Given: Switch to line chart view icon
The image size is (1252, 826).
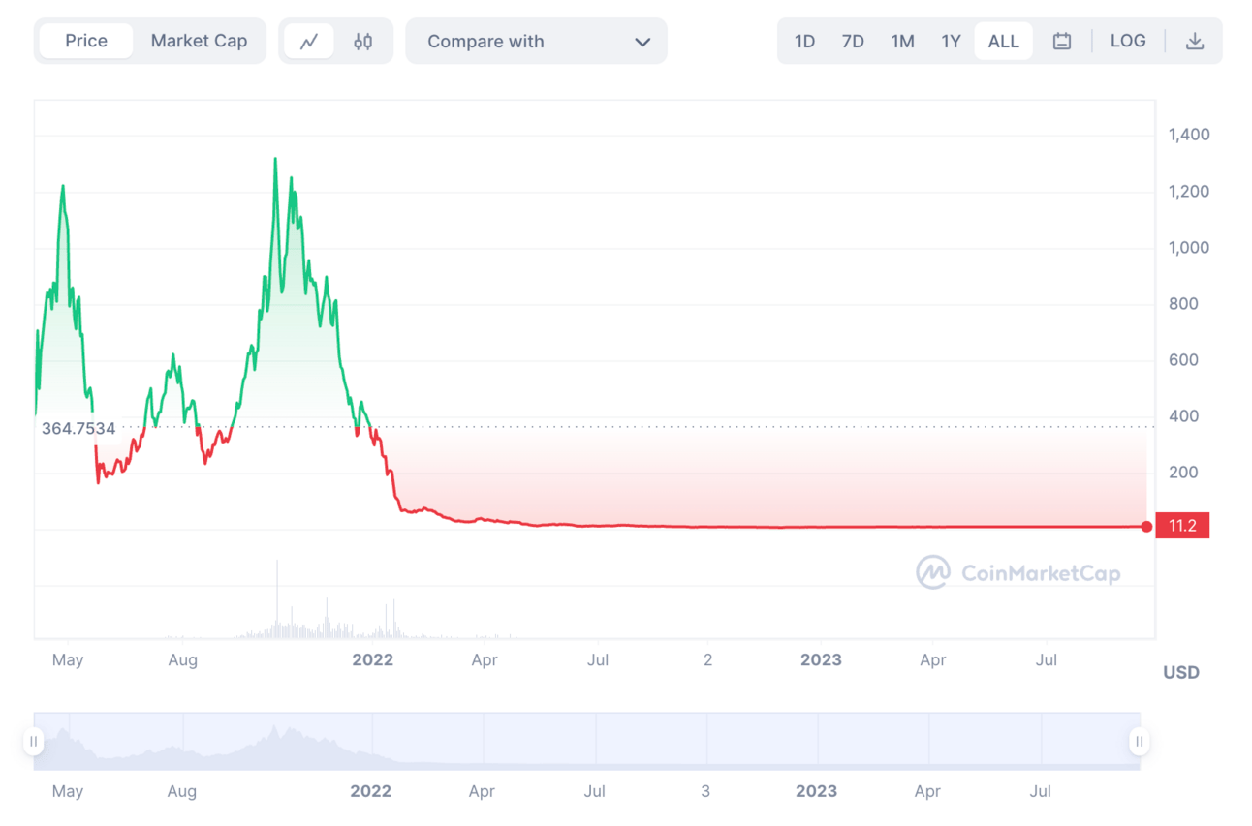Looking at the screenshot, I should pyautogui.click(x=309, y=42).
